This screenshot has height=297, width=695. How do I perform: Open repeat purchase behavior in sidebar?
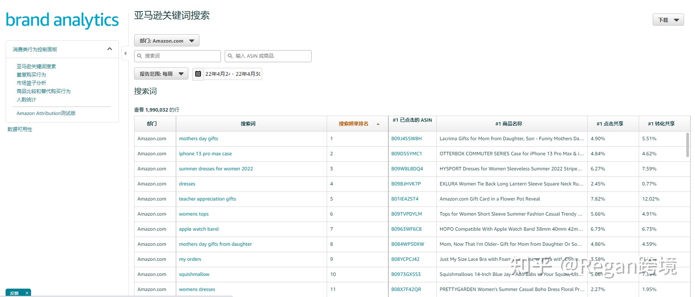tap(31, 75)
